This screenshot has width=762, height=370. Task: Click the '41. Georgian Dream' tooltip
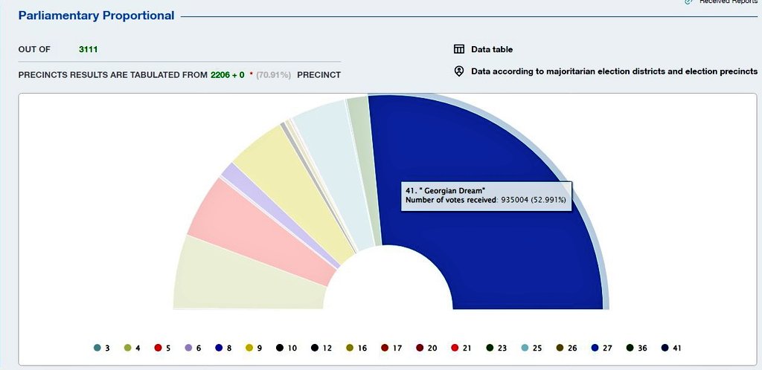(486, 196)
